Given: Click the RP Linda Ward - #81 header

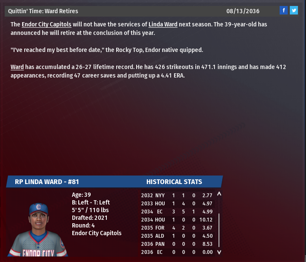Looking at the screenshot, I should tap(47, 182).
